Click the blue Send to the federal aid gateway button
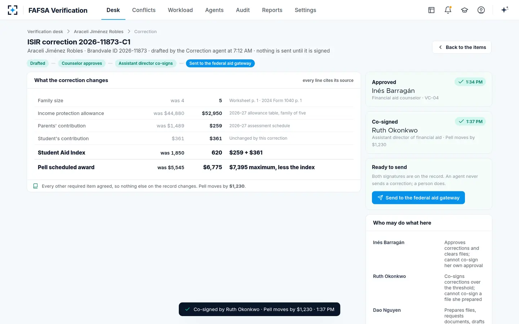The width and height of the screenshot is (519, 324). coord(418,198)
